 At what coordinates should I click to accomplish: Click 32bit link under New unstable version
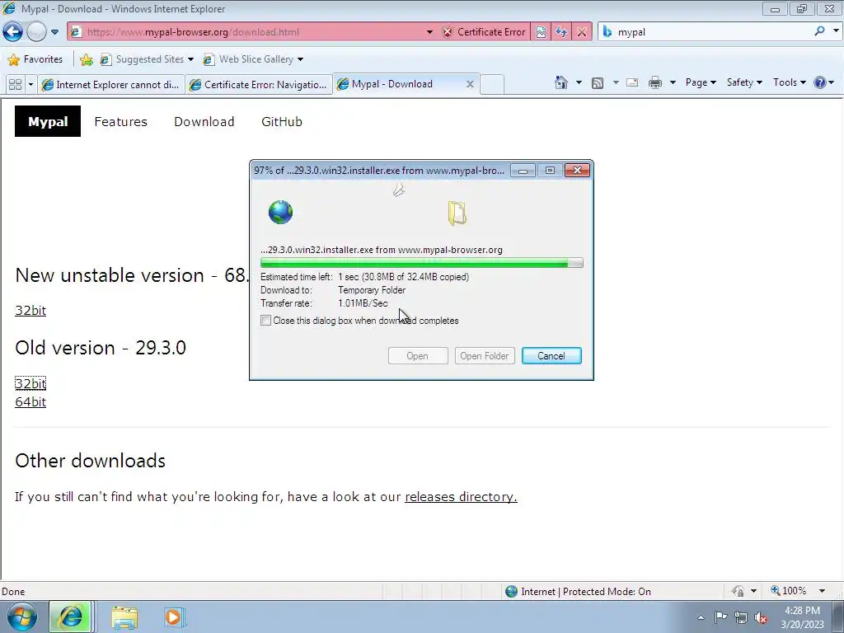click(x=30, y=310)
